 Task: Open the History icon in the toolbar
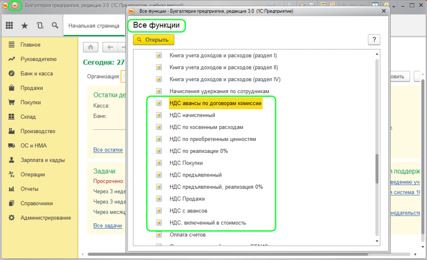tap(40, 25)
